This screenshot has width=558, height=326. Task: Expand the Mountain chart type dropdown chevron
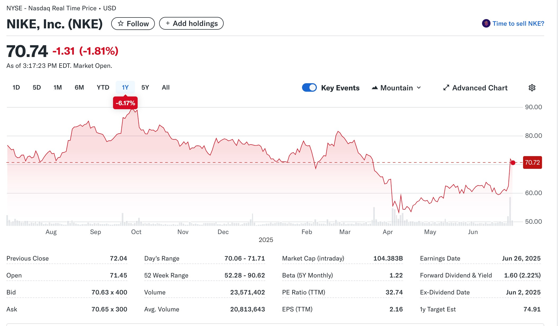pos(419,88)
